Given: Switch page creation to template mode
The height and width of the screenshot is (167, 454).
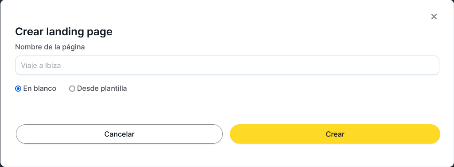Looking at the screenshot, I should click(72, 89).
